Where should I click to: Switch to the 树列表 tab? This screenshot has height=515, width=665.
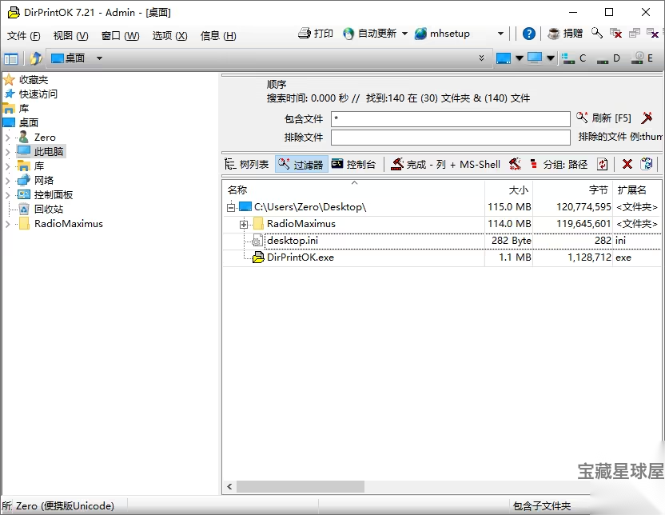tap(247, 164)
